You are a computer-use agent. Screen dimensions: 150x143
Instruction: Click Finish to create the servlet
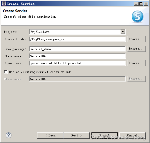105,135
